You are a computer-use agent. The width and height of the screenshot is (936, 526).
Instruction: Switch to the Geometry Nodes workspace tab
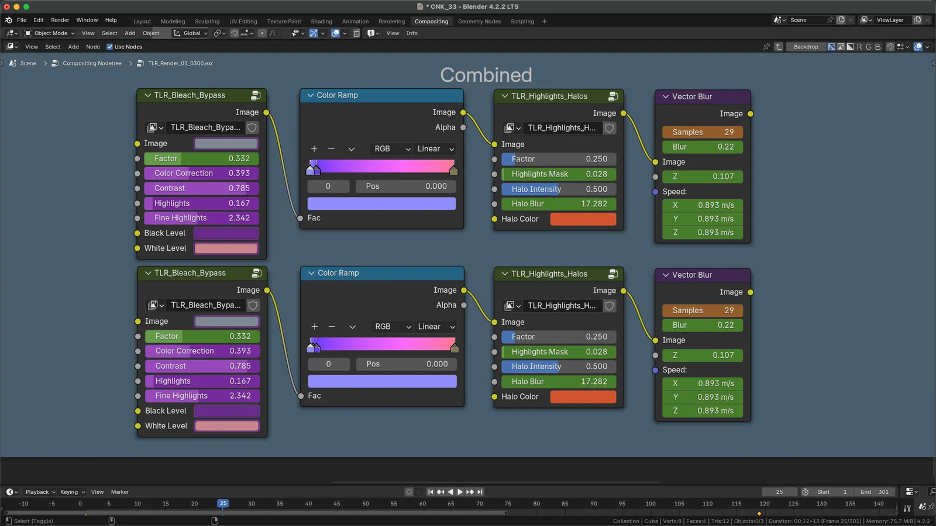[479, 22]
